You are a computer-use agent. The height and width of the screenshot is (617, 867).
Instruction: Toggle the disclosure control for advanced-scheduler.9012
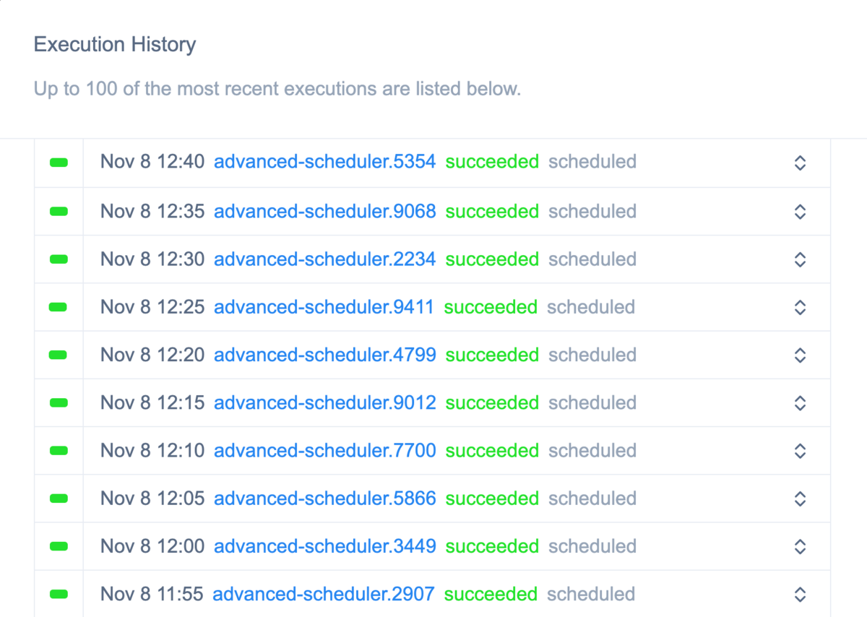[800, 402]
